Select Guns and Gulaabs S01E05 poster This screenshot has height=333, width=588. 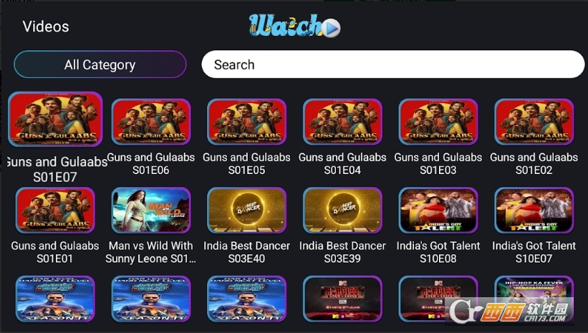point(247,122)
